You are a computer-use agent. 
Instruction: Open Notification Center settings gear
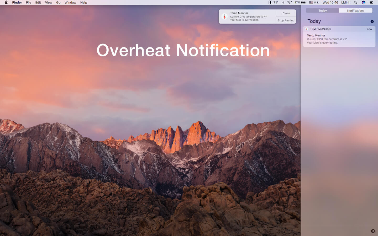[373, 231]
